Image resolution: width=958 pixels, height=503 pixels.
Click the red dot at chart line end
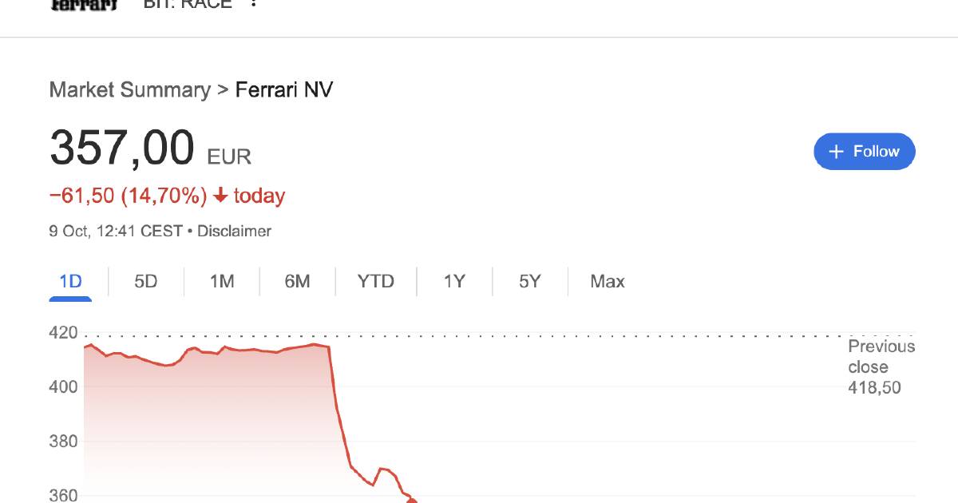412,500
